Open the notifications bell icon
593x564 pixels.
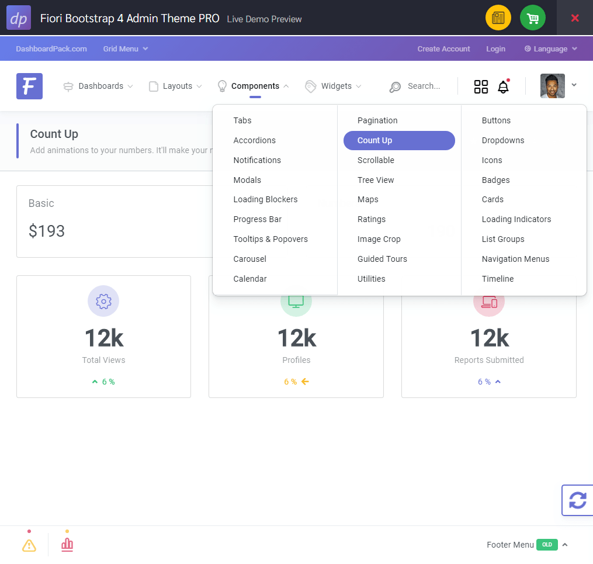pos(503,87)
